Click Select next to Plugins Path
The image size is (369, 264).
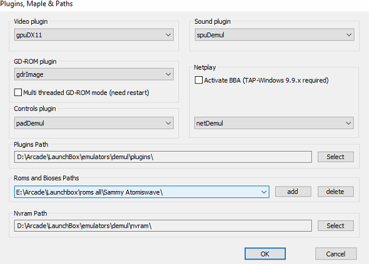click(336, 157)
